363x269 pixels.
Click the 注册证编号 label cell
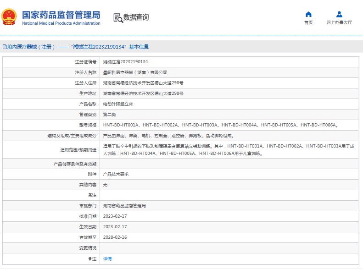tap(86, 62)
